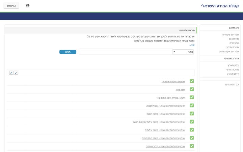Select כל המאגרים in sidebar
The image size is (243, 152).
[x=232, y=84]
